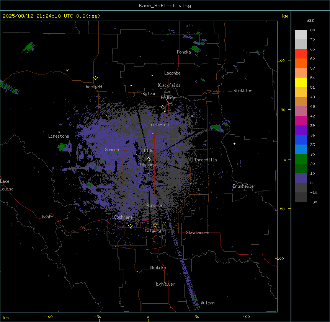Screen dimensions: 330x322
Task: Click the Lake Louise label
Action: coord(7,185)
